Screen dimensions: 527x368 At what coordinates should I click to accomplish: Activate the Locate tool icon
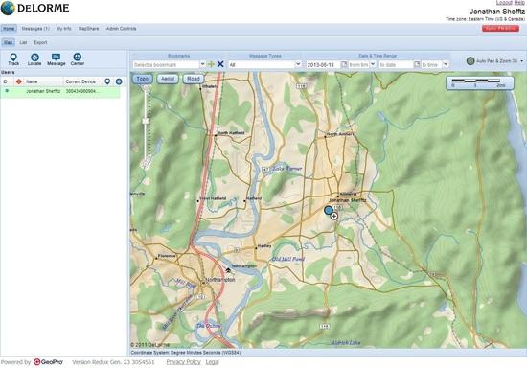[x=34, y=57]
